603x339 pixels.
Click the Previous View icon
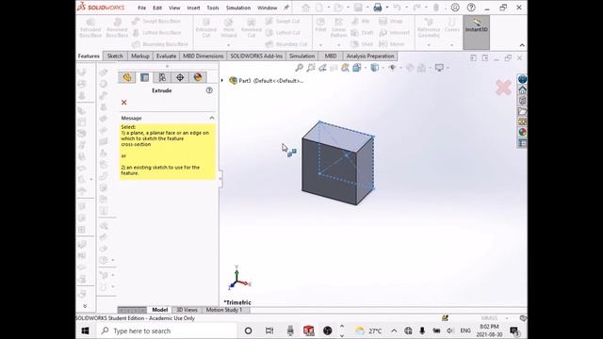coord(322,68)
